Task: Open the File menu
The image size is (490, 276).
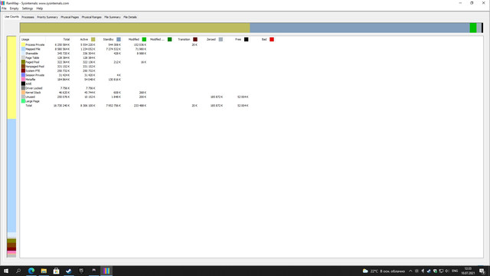Action: 4,8
